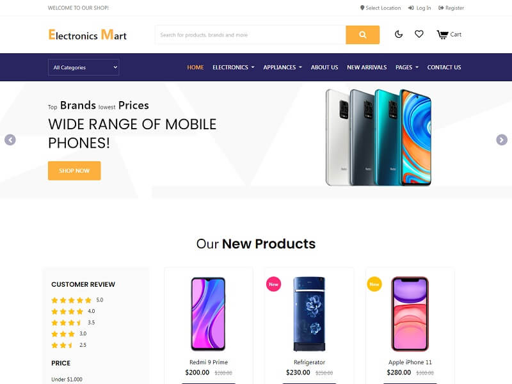Click the Select Location pin icon
Viewport: 512px width, 384px height.
click(x=362, y=8)
